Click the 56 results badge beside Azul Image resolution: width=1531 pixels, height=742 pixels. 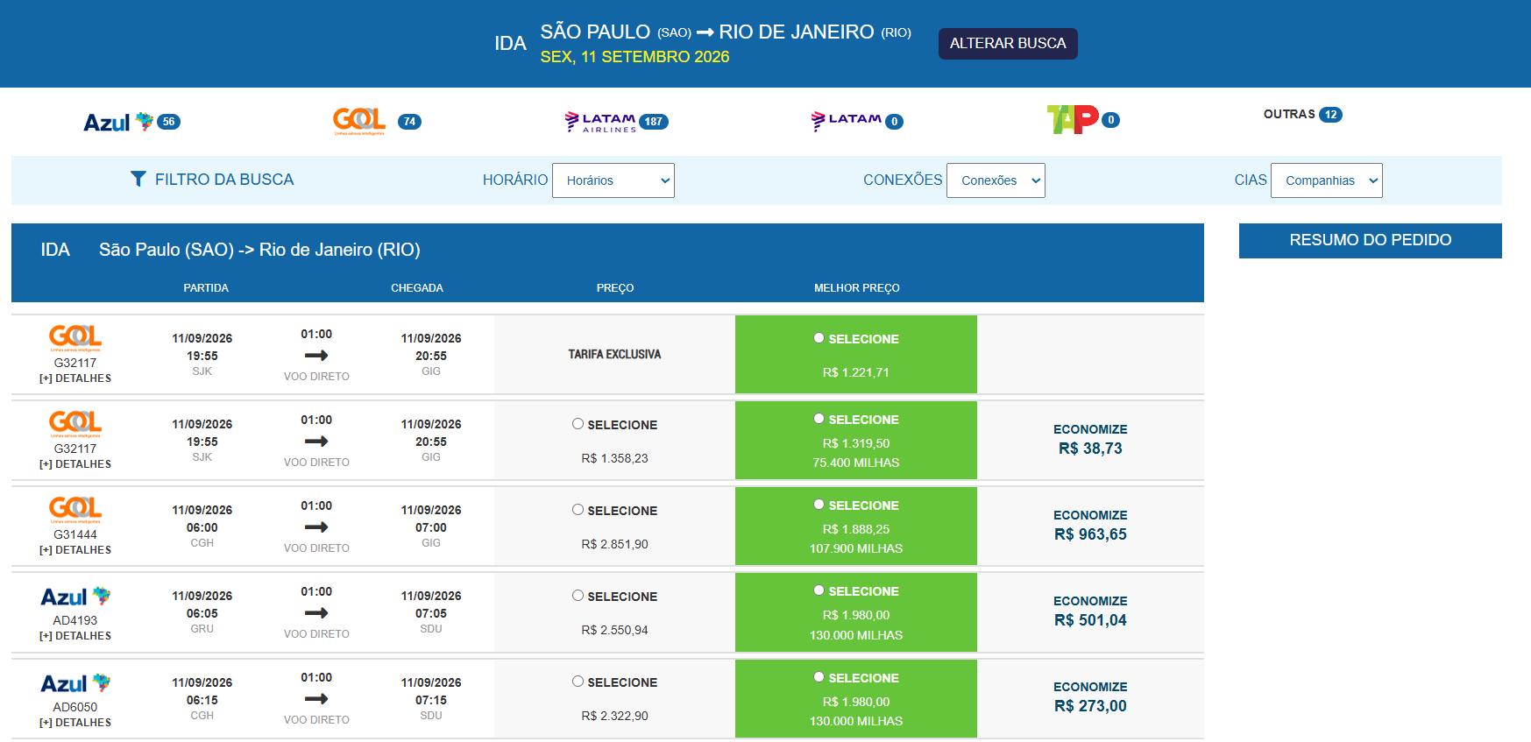point(169,122)
